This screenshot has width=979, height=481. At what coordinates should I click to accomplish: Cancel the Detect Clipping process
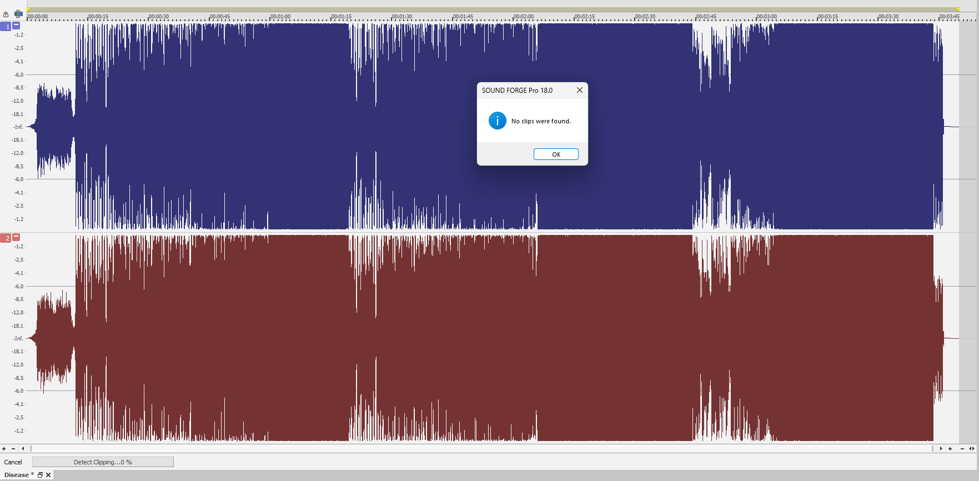[x=13, y=462]
